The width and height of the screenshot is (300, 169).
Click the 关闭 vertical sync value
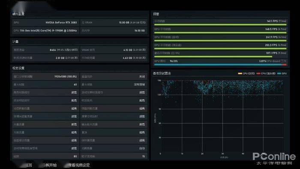[142, 76]
